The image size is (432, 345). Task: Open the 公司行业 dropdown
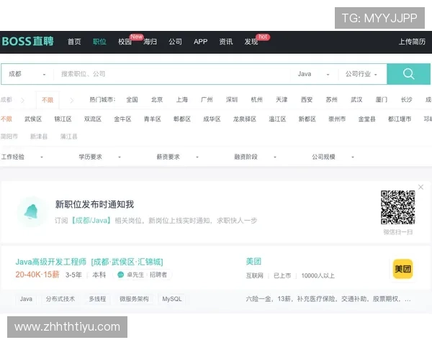[x=361, y=74]
